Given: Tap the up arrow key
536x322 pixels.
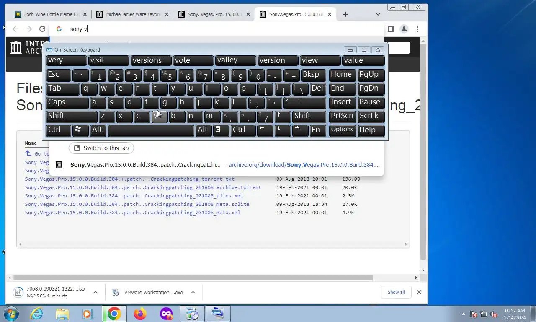Looking at the screenshot, I should point(283,117).
